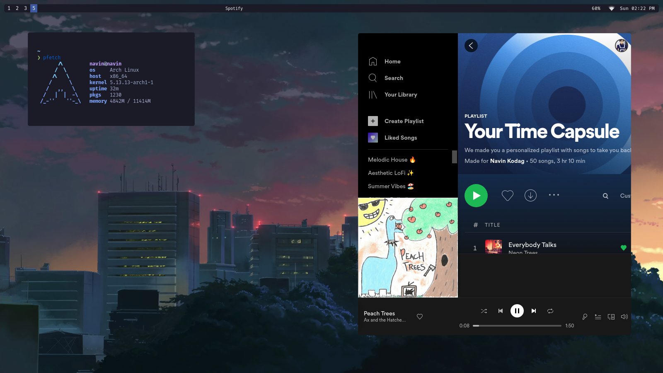Image resolution: width=663 pixels, height=373 pixels.
Task: Open the Ax and the Hatchet artist link
Action: tap(385, 320)
